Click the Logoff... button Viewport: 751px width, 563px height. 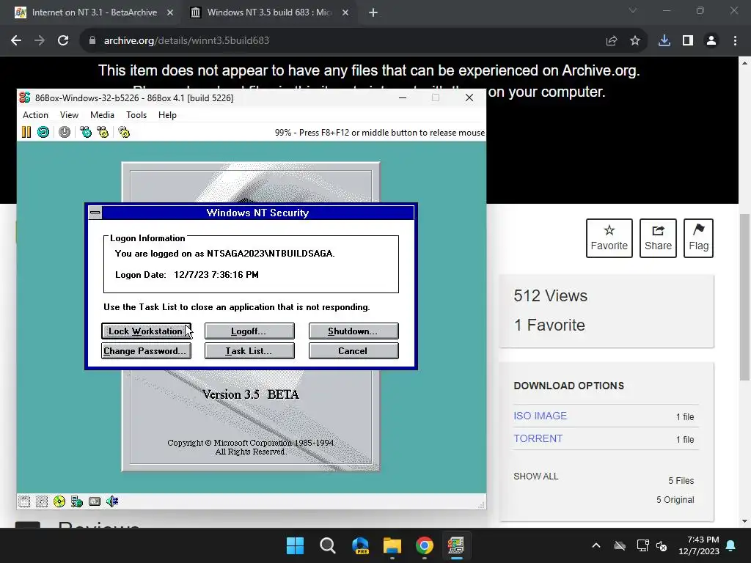249,331
